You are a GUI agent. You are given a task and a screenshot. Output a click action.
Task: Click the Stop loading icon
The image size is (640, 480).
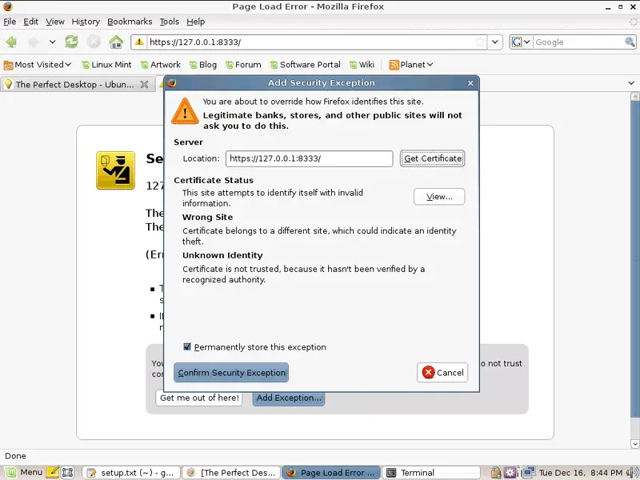point(94,42)
